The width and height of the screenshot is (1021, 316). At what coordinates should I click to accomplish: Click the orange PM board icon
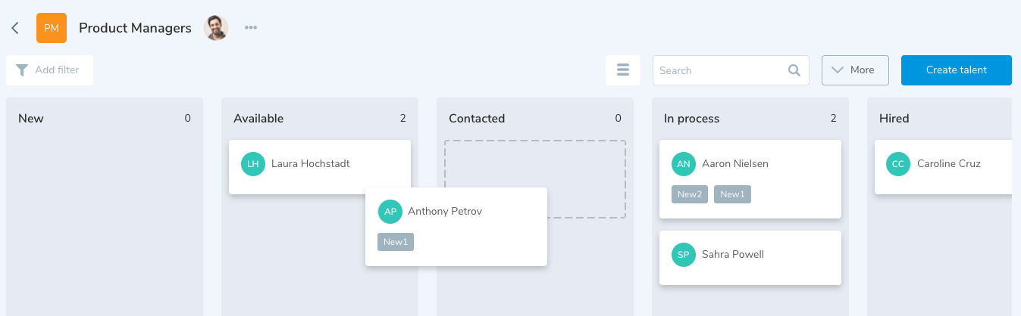coord(52,28)
